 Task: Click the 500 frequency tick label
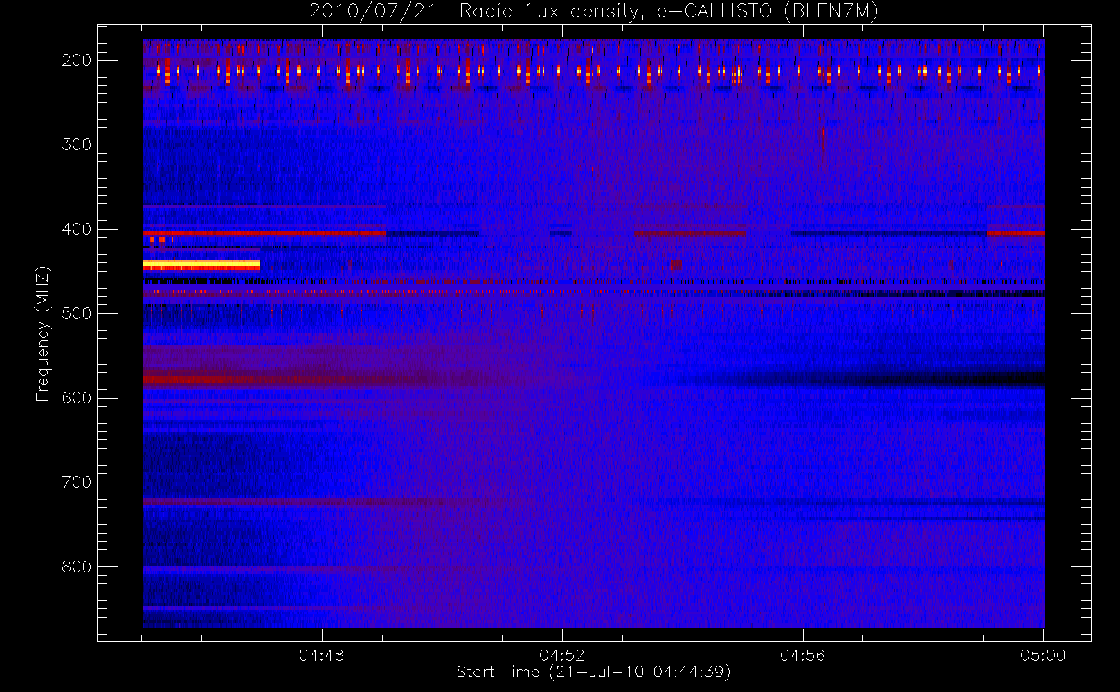coord(77,313)
